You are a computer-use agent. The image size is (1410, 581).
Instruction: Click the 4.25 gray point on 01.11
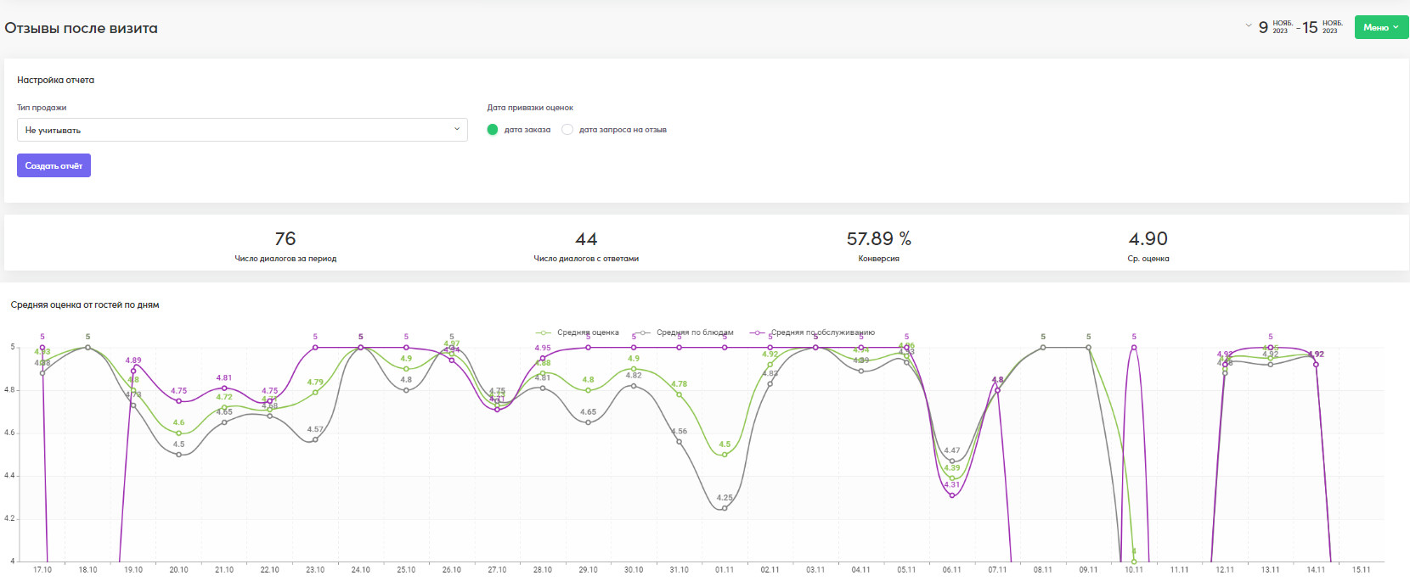pos(725,508)
